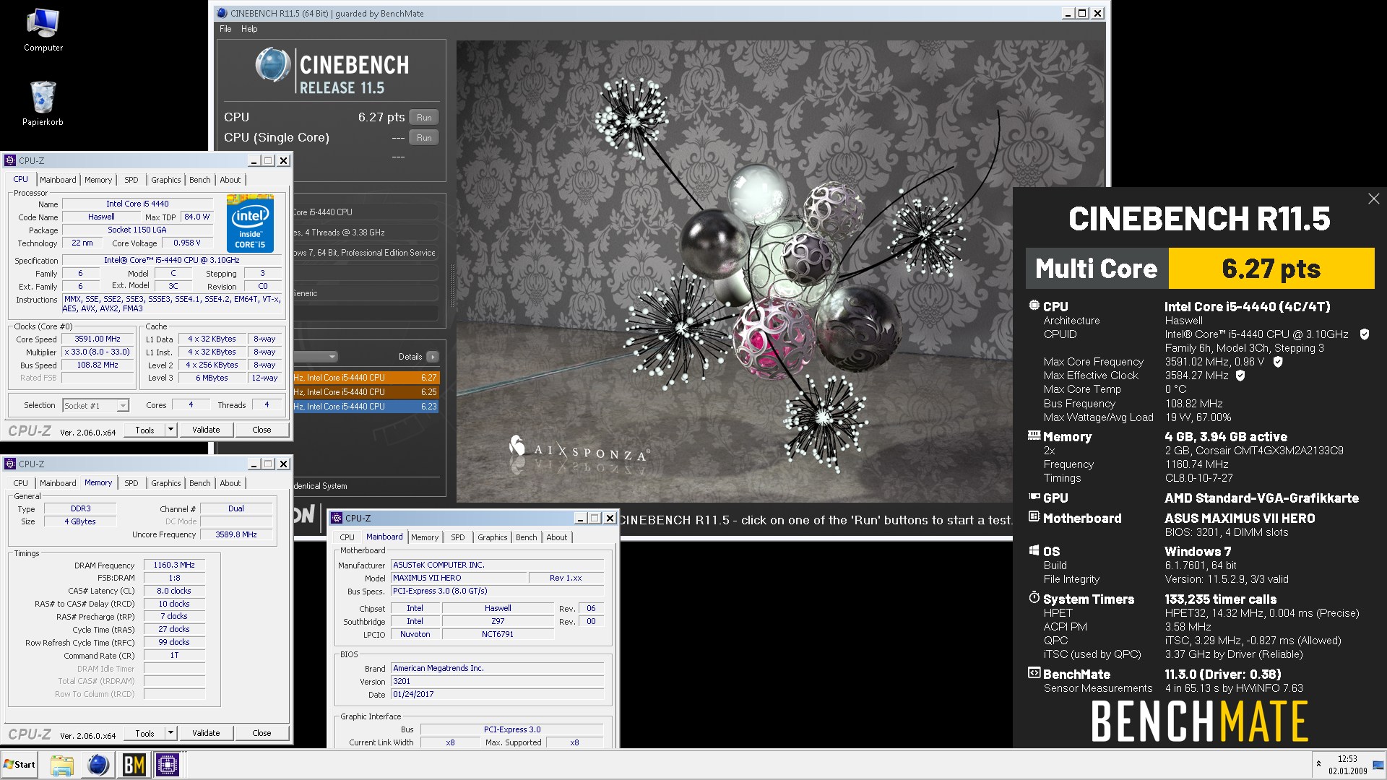Screen dimensions: 1387x780
Task: Click the 12:53 taskbar clock
Action: pos(1347,759)
